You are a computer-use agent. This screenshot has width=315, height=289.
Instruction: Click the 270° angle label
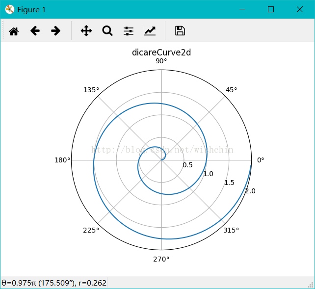[161, 259]
